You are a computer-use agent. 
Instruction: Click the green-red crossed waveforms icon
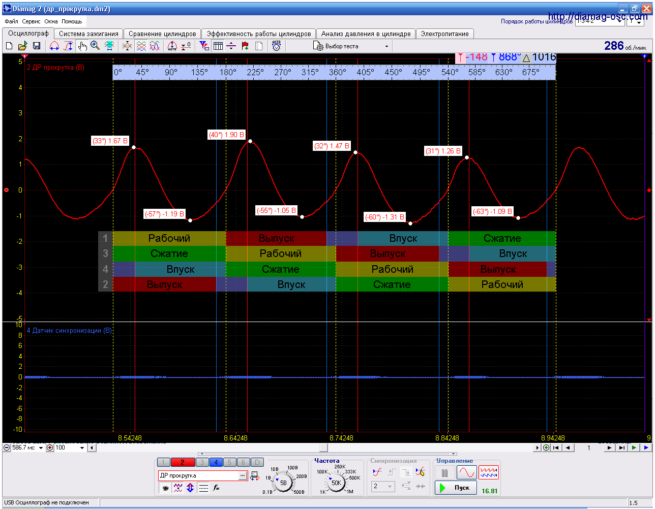[x=127, y=46]
